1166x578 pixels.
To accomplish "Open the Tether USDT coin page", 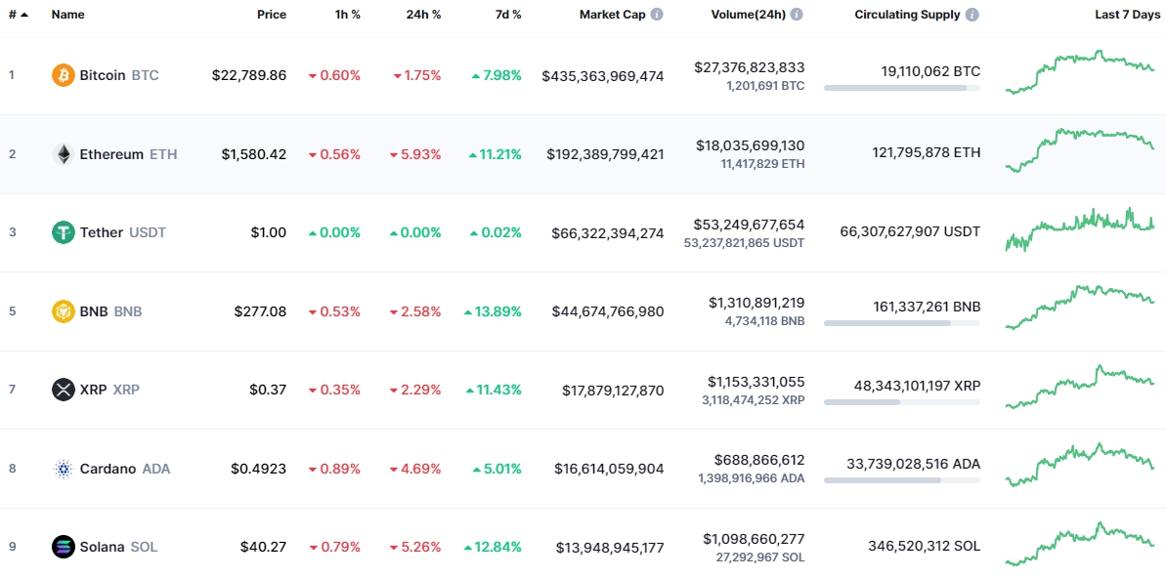I will click(123, 232).
